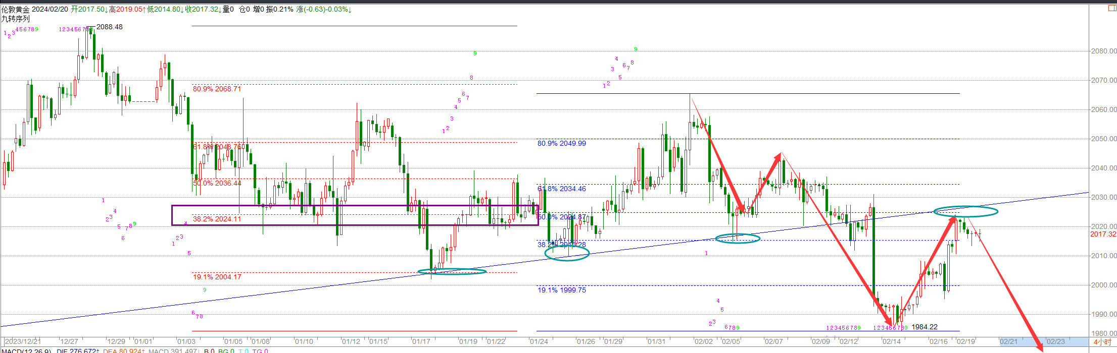The image size is (1117, 353).
Task: Click the 2023/12/21 date on time axis
Action: coord(23,341)
